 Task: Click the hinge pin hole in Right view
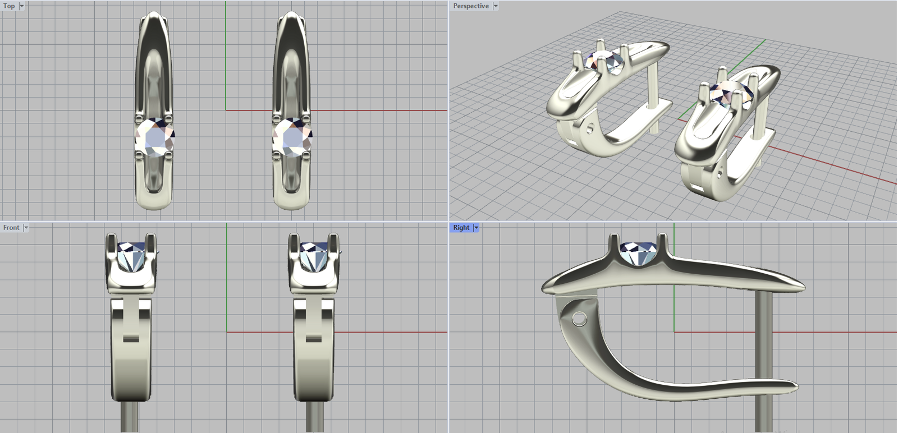click(579, 320)
